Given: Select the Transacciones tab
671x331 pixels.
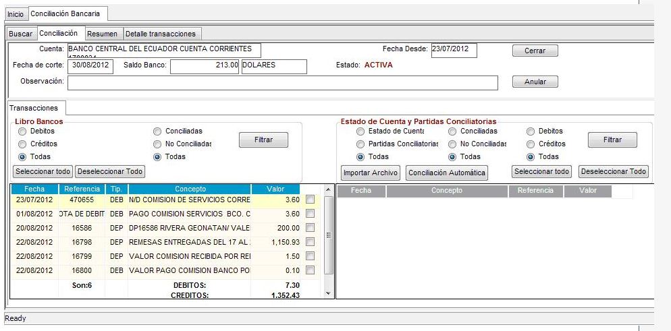Looking at the screenshot, I should (36, 108).
